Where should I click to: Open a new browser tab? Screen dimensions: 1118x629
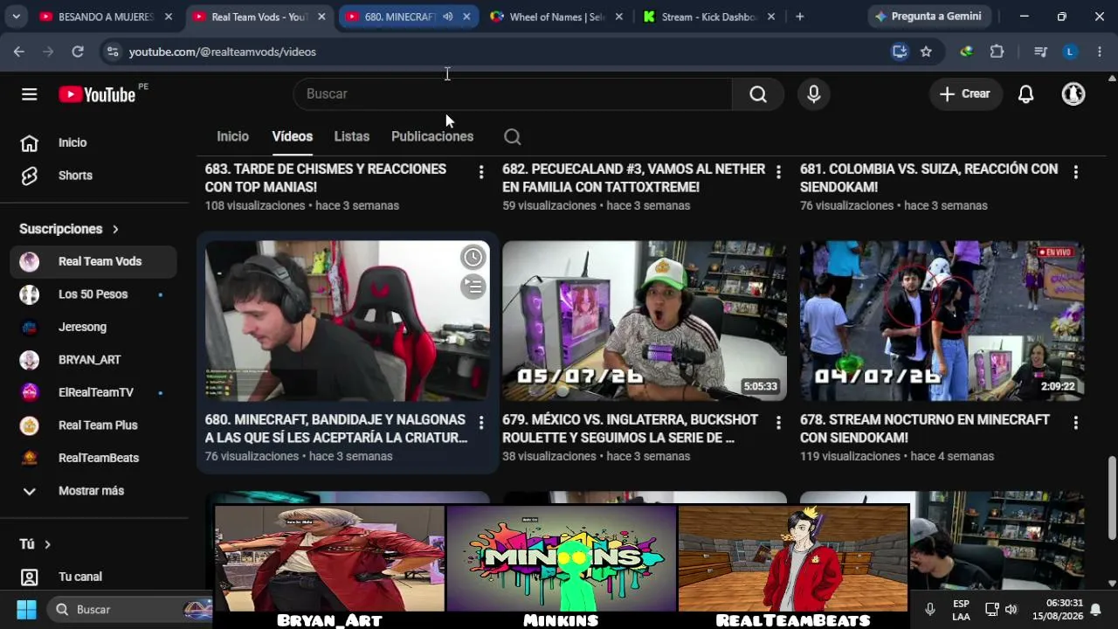tap(799, 17)
